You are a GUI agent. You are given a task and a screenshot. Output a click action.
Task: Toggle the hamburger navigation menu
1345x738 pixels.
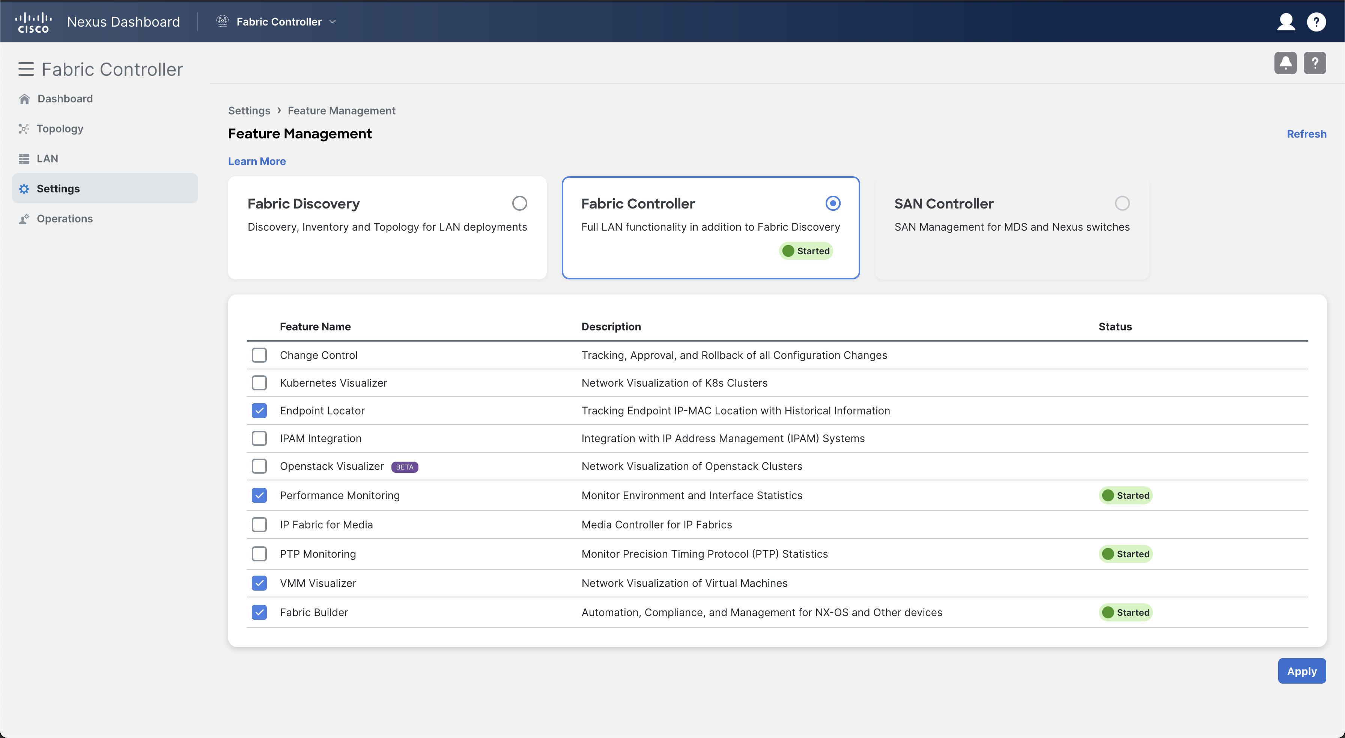[26, 69]
